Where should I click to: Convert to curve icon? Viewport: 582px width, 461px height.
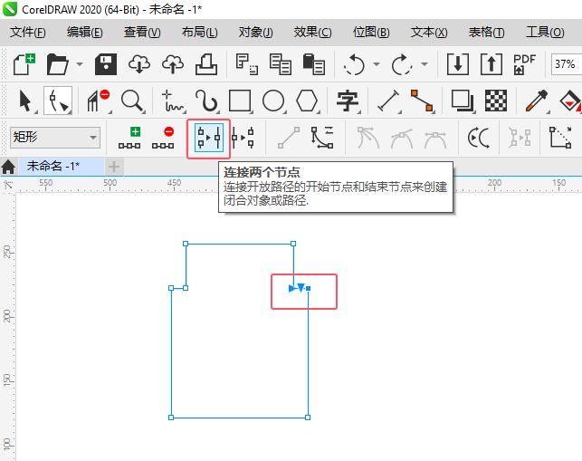(322, 138)
